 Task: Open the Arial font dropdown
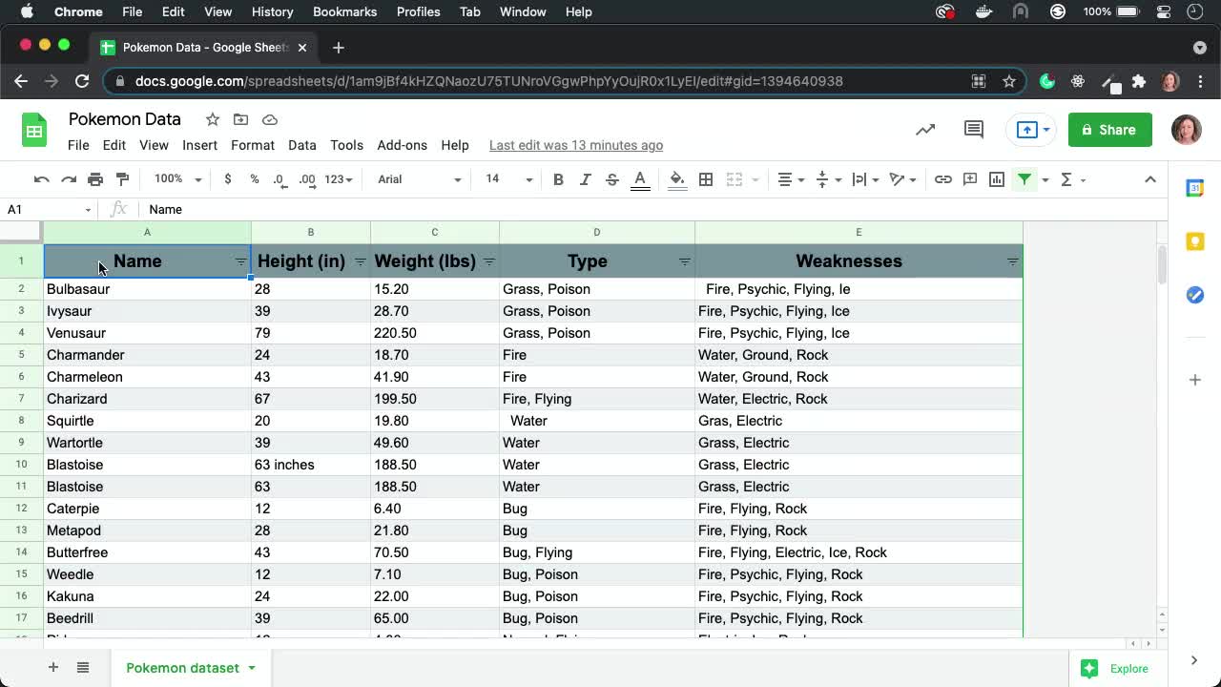click(x=419, y=179)
